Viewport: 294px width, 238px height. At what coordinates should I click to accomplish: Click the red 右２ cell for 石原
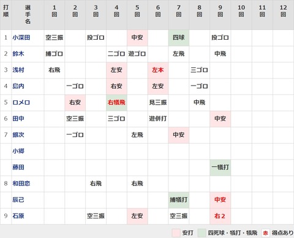pos(221,216)
